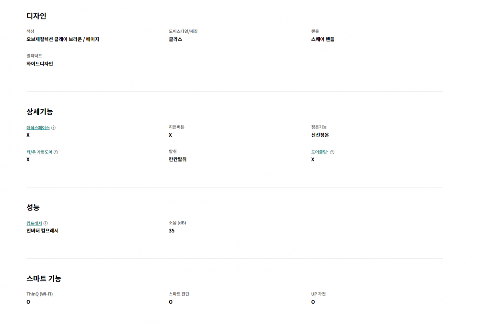Viewport: 479px width, 326px height.
Task: Click the noise value 35
Action: (x=172, y=231)
